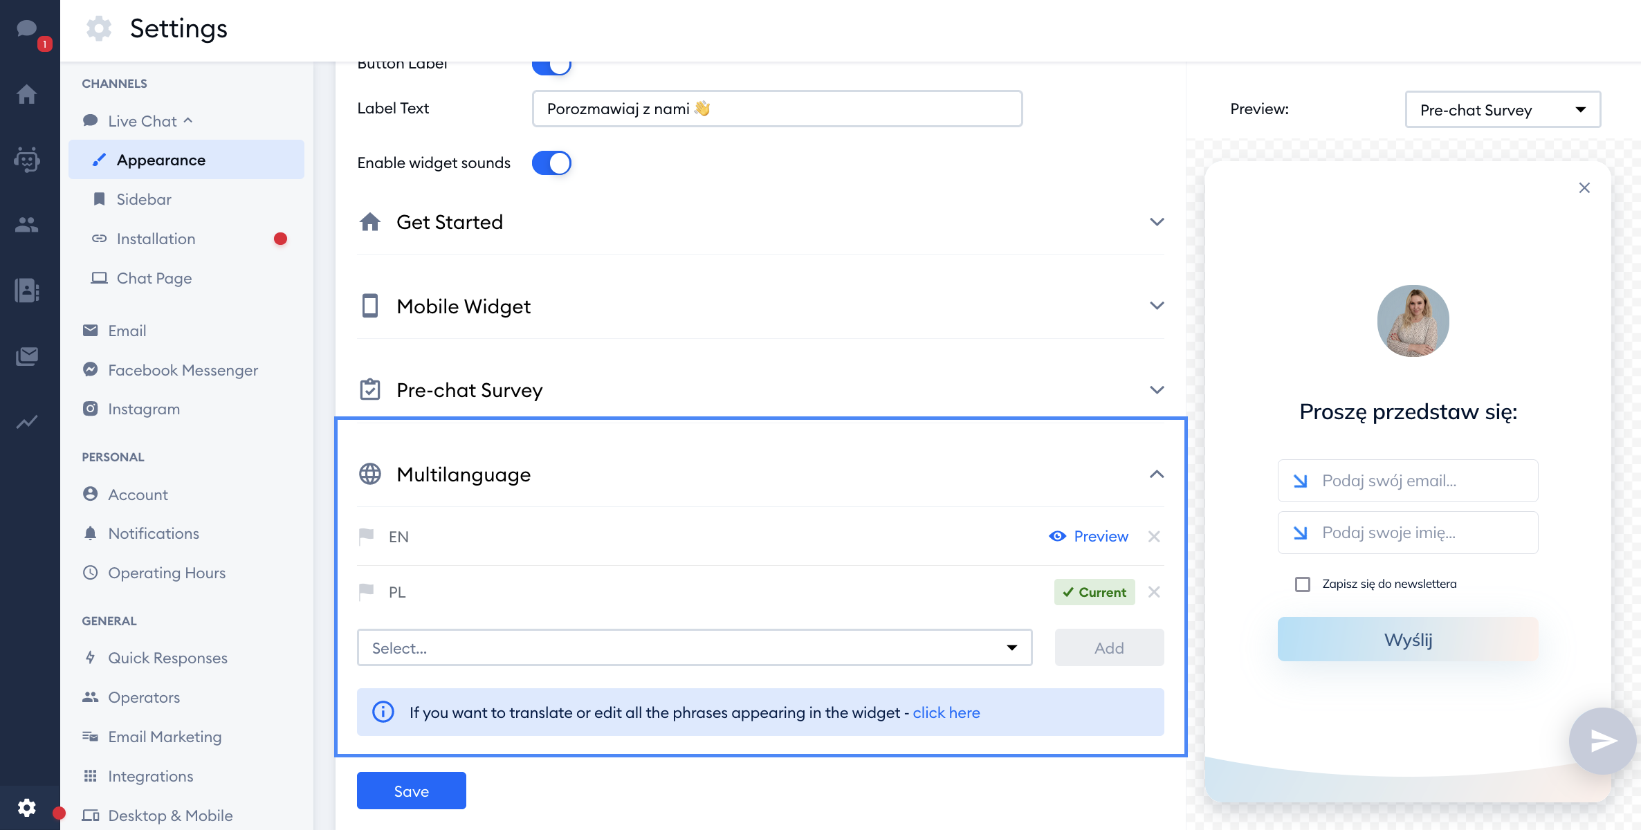Viewport: 1641px width, 830px height.
Task: Remove the PL language with the X
Action: [x=1154, y=592]
